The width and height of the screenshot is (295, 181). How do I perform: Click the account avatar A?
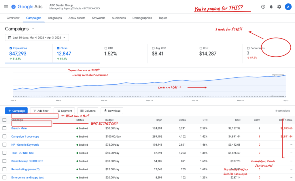[288, 7]
